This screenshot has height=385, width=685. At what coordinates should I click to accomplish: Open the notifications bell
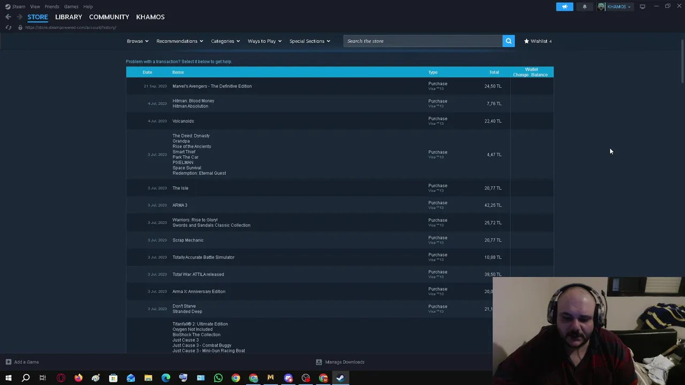pyautogui.click(x=584, y=6)
